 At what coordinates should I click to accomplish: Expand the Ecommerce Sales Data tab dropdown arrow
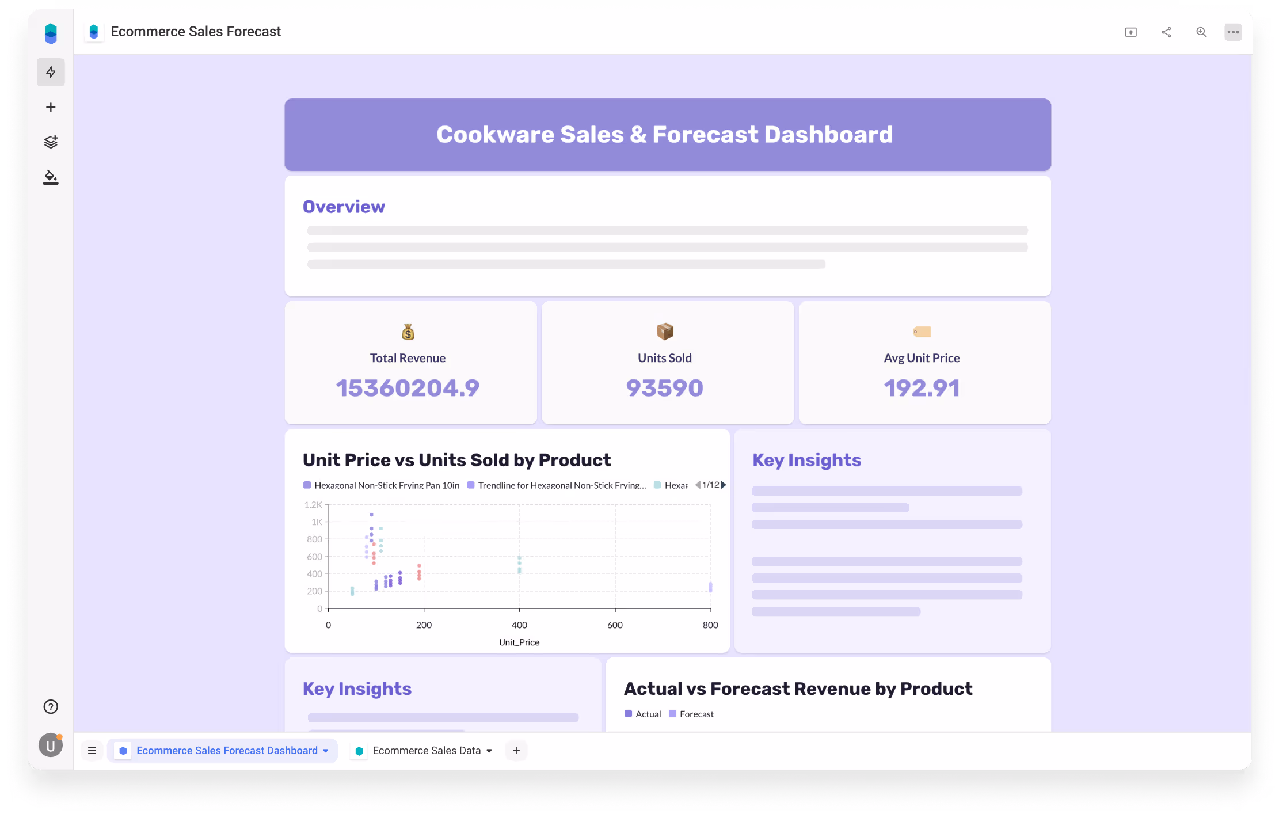click(489, 751)
